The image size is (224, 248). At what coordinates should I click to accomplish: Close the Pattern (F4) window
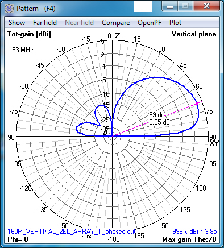click(206, 6)
